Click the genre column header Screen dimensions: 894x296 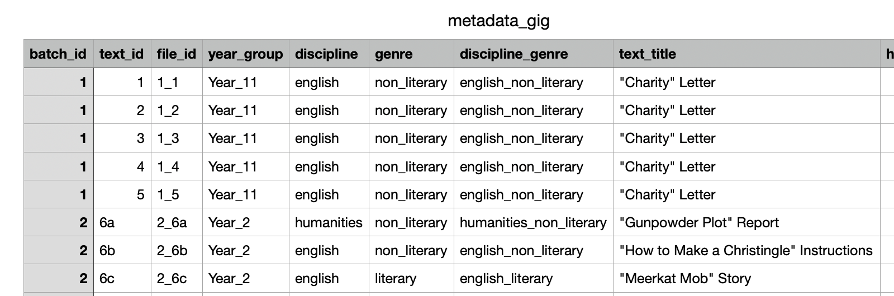point(394,54)
